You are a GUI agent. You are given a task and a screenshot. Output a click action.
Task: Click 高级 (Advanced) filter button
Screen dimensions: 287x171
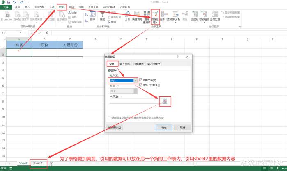[x=112, y=22]
